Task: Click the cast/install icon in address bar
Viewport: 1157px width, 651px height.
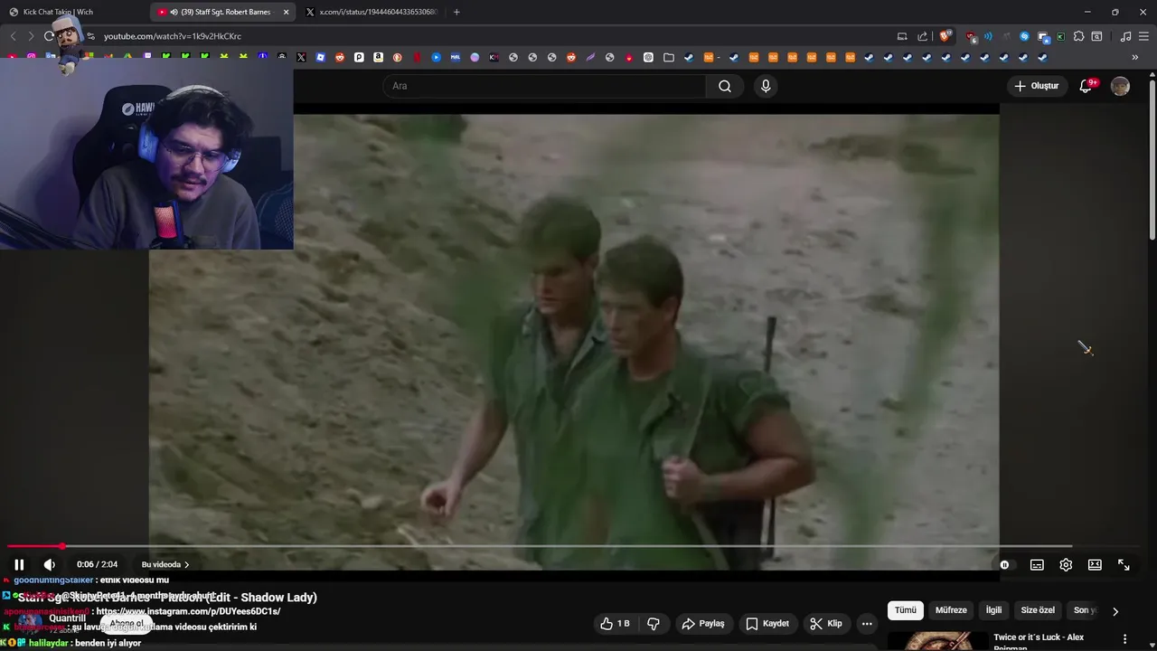Action: pos(902,36)
